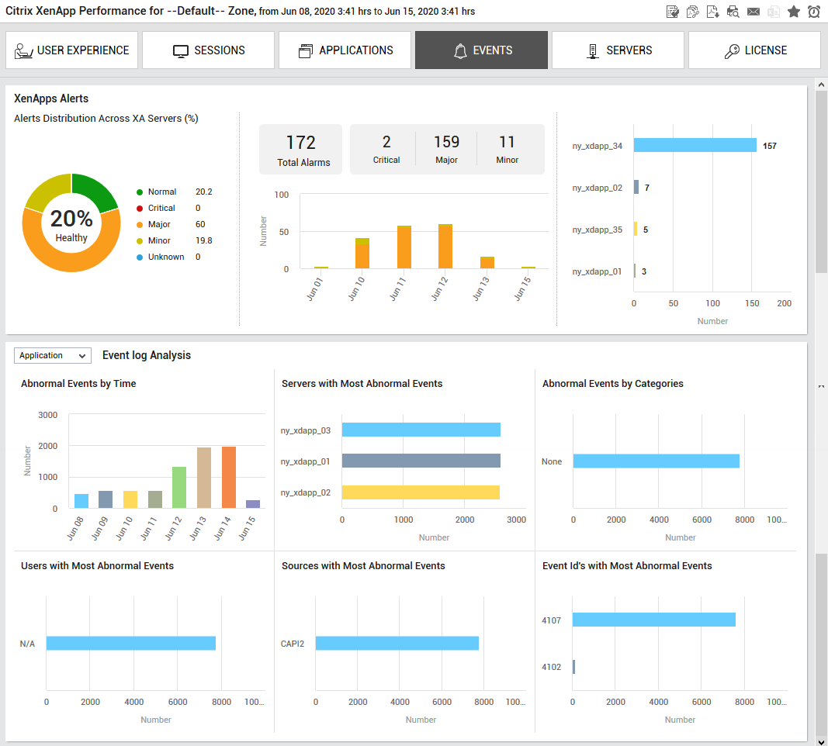The image size is (828, 746).
Task: Open the Application event log dropdown
Action: coord(53,356)
